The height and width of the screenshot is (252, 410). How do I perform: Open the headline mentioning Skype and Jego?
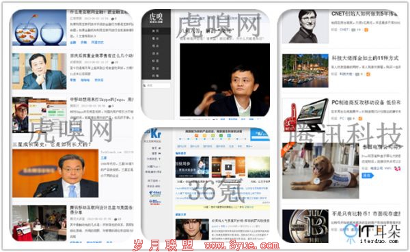102,99
